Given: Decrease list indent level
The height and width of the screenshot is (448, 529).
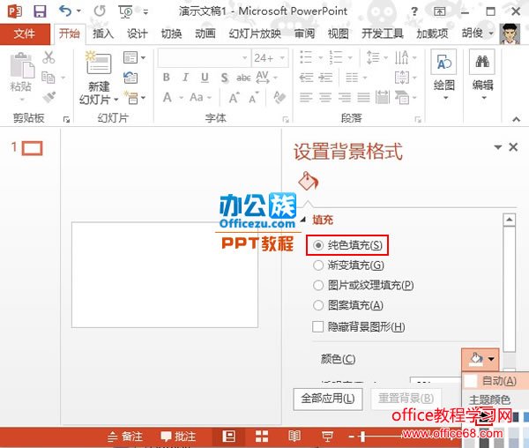Looking at the screenshot, I should click(306, 78).
